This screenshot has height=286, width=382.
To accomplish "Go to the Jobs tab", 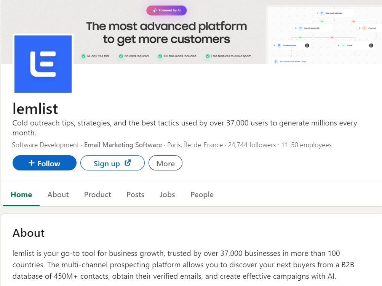I will [x=167, y=194].
